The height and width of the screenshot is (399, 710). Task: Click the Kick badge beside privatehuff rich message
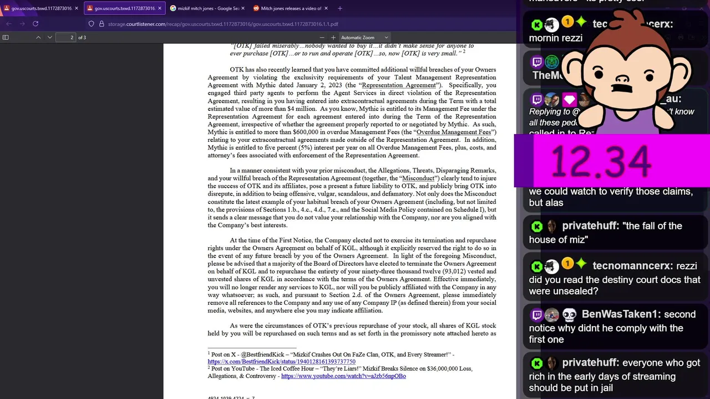coord(536,363)
